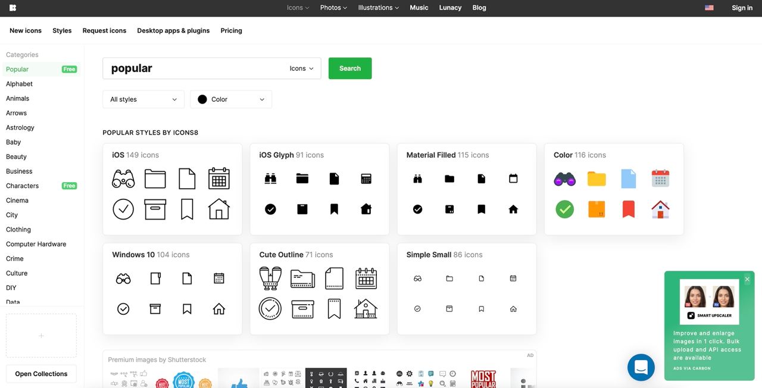Viewport: 762px width, 388px height.
Task: Open Desktop apps & plugins page
Action: pos(173,30)
